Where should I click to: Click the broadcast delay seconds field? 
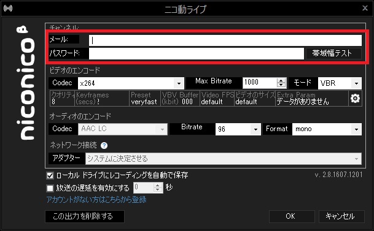(x=143, y=187)
